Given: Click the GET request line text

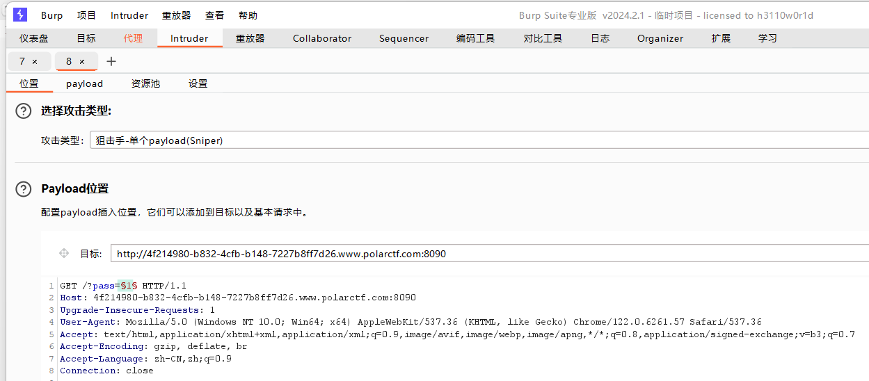Looking at the screenshot, I should 123,285.
